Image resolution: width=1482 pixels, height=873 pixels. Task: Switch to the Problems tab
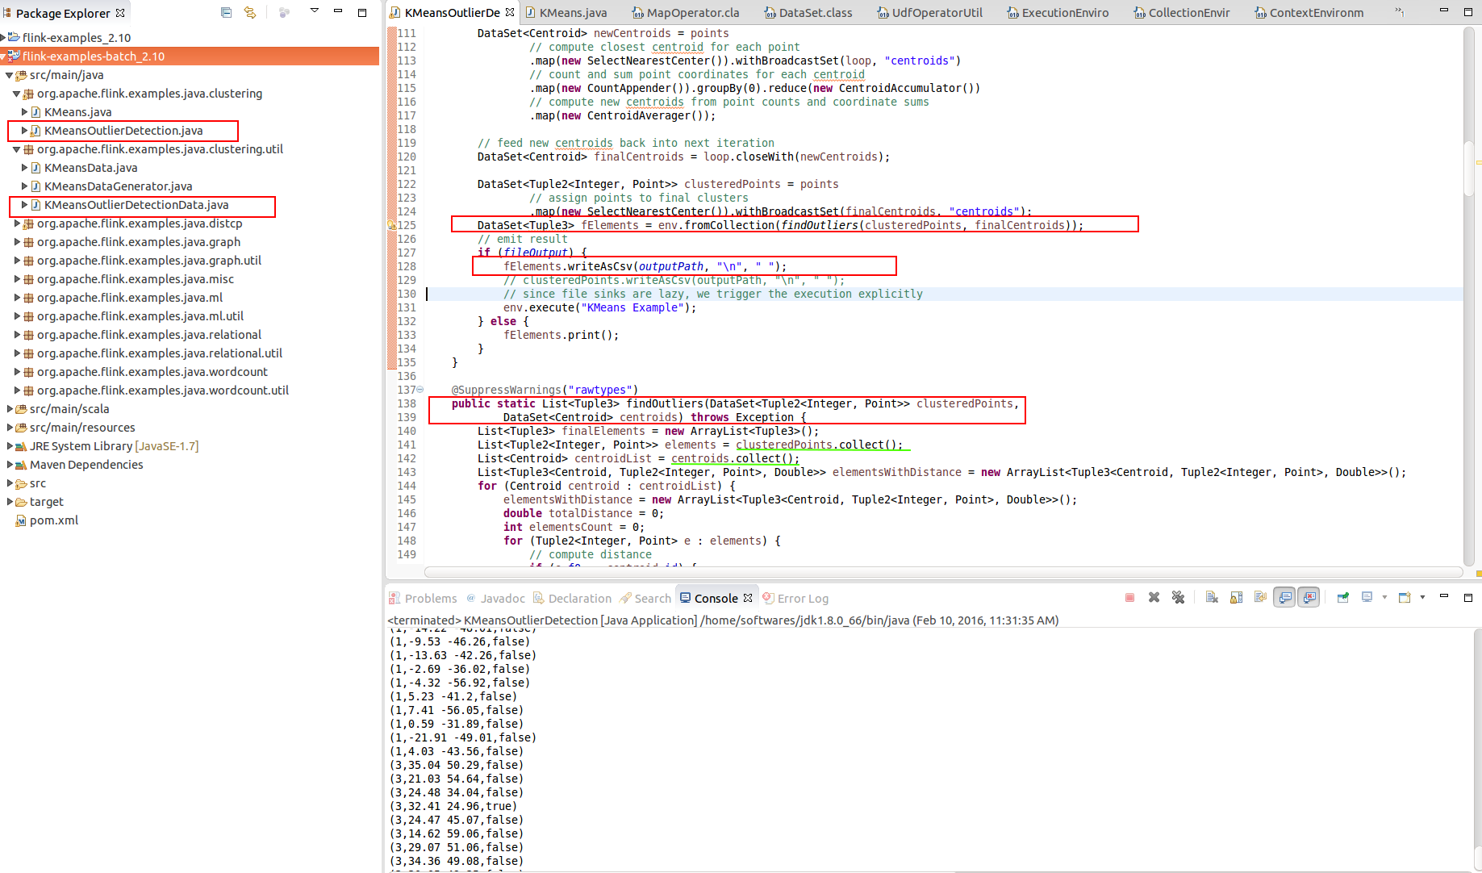coord(430,599)
